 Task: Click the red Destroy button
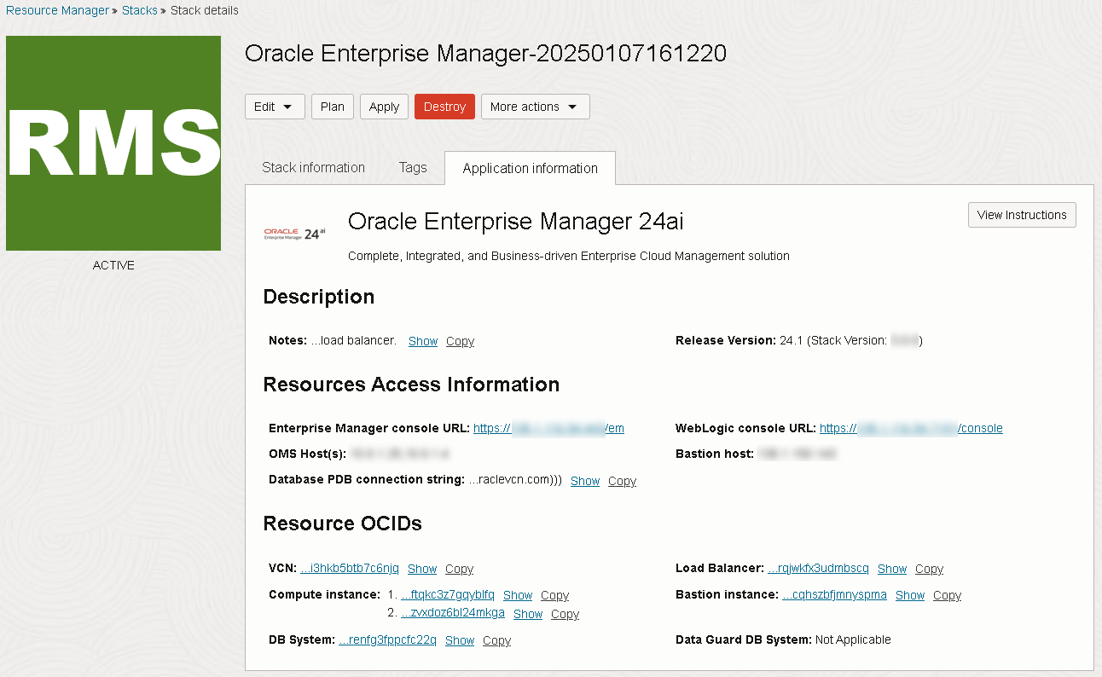(x=444, y=107)
